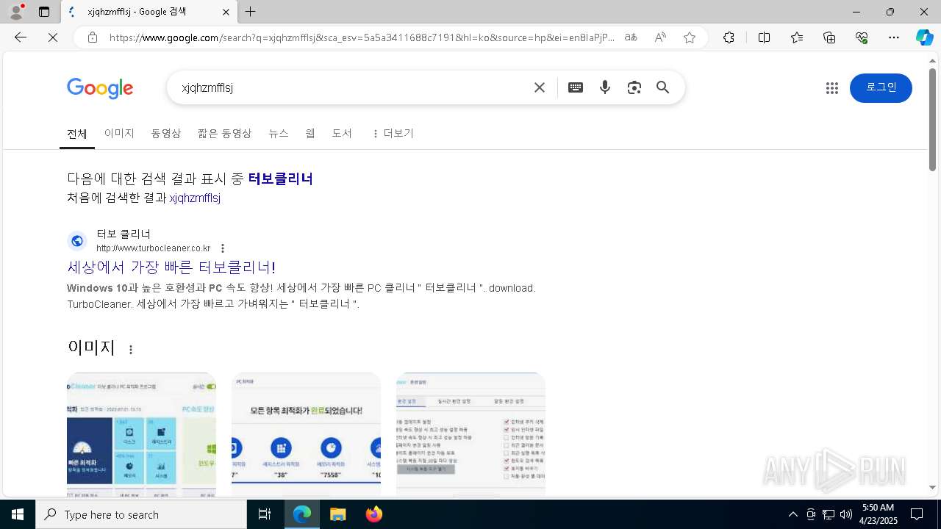Activate read aloud icon
The image size is (941, 529).
click(x=660, y=37)
